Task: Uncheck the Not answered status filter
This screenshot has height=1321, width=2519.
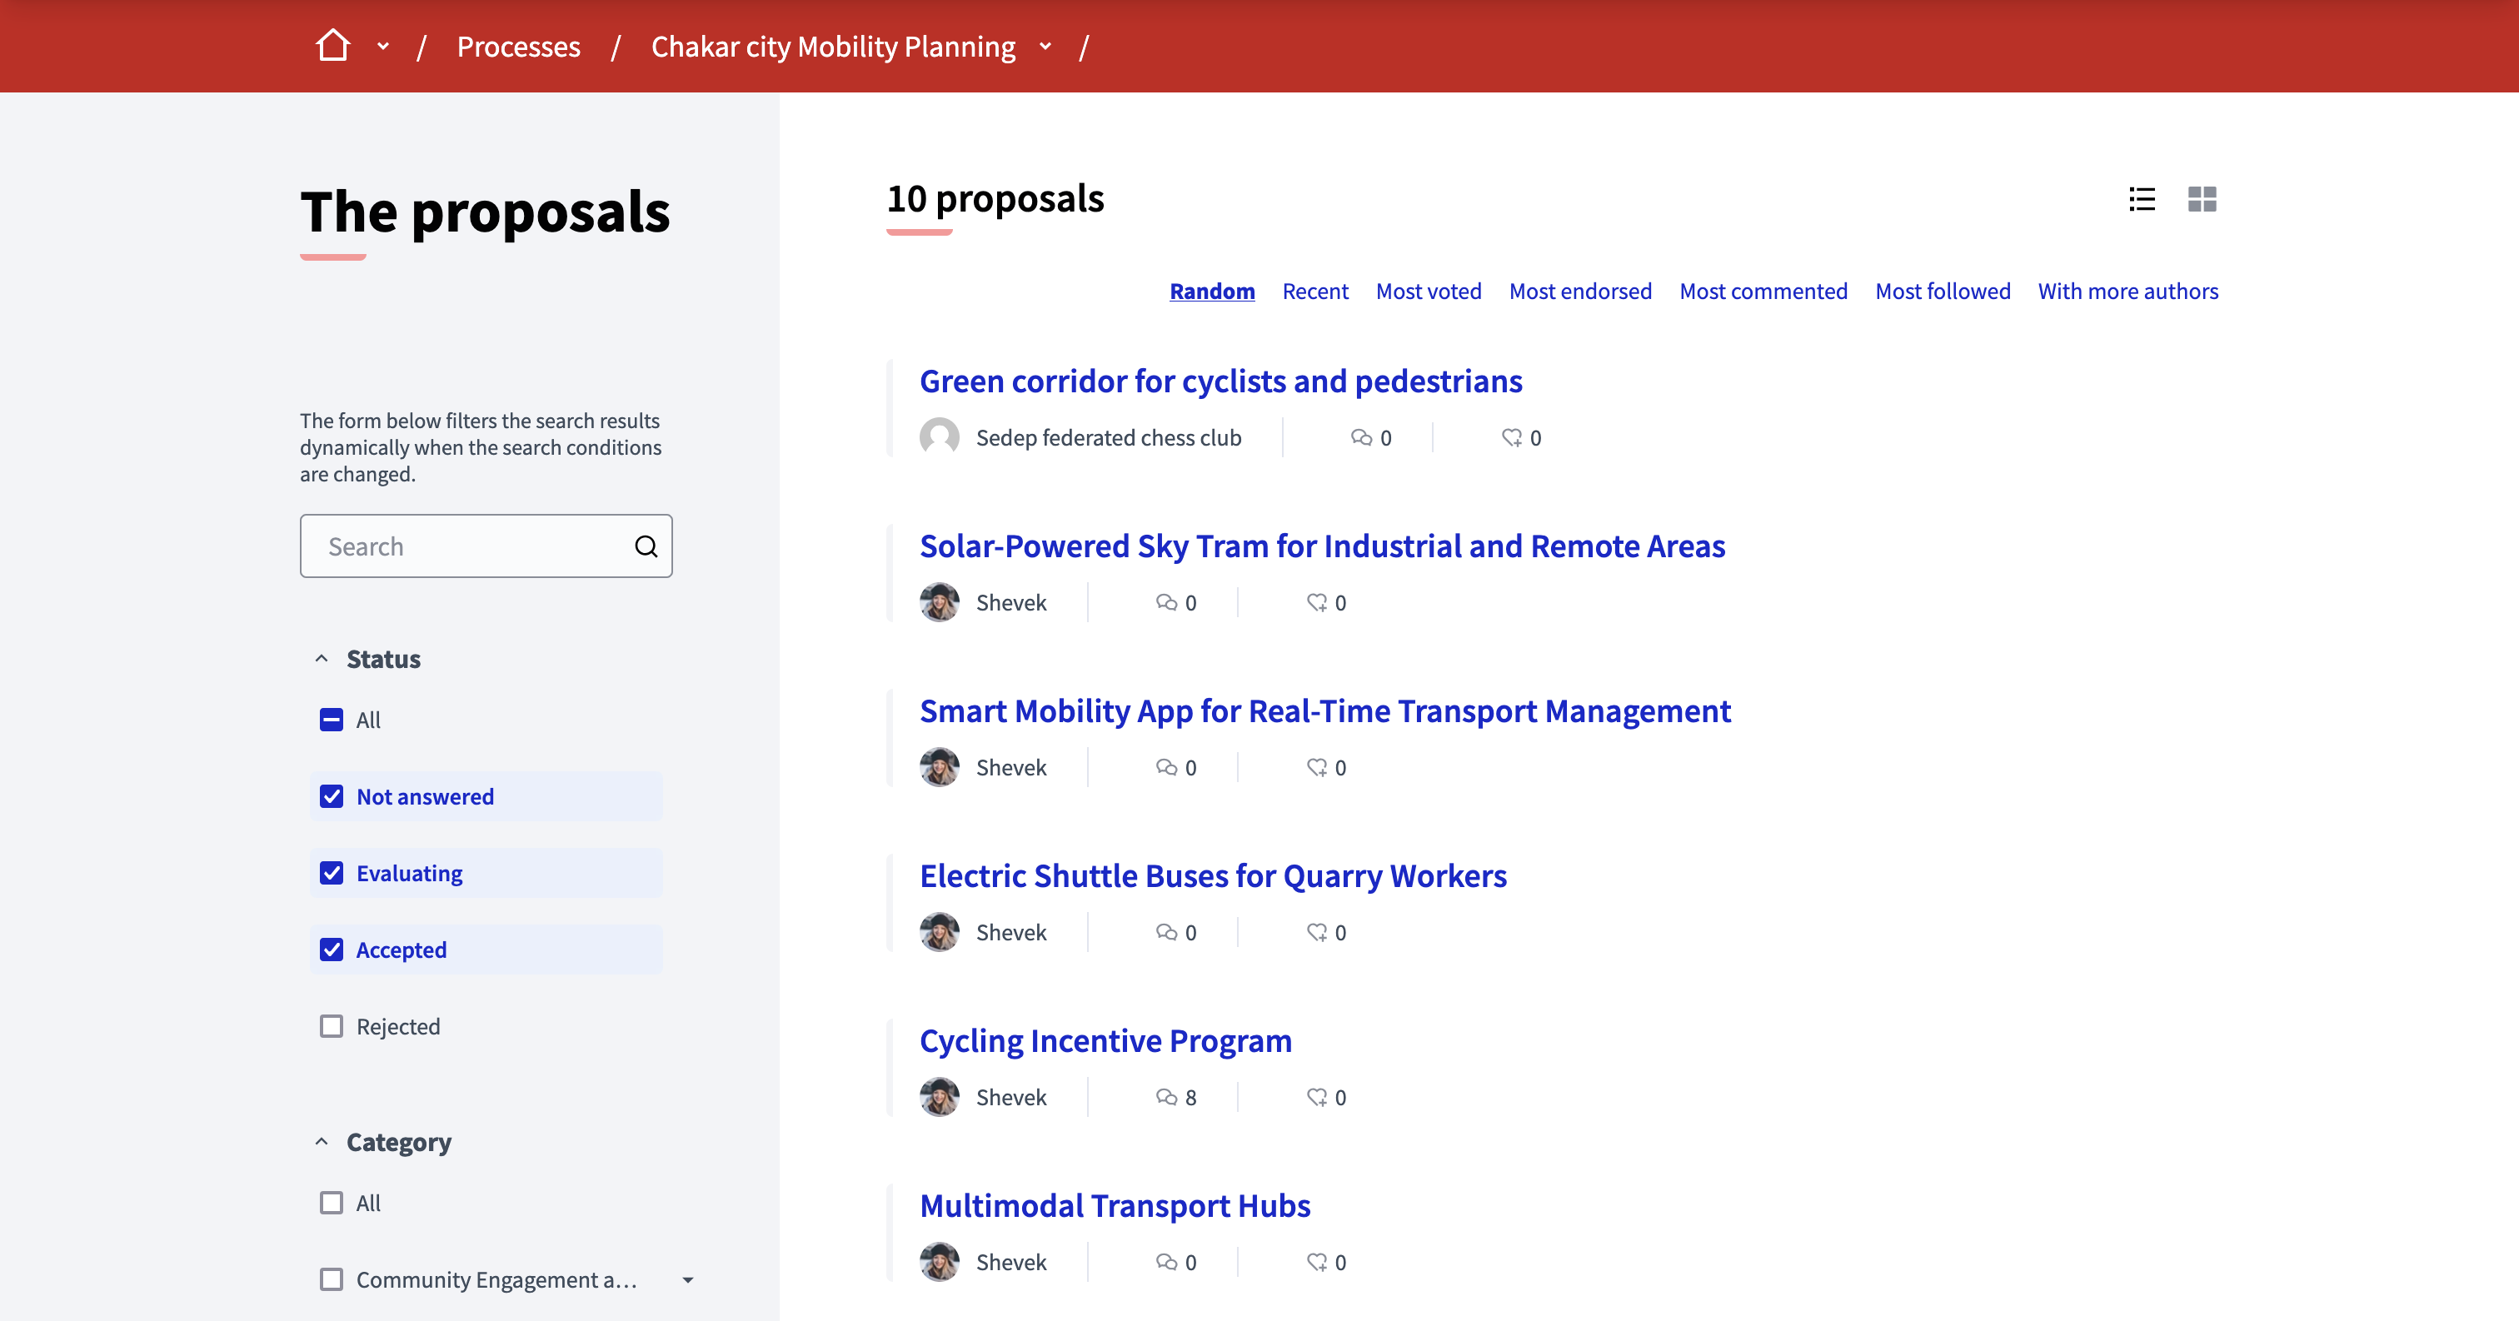Action: point(332,796)
